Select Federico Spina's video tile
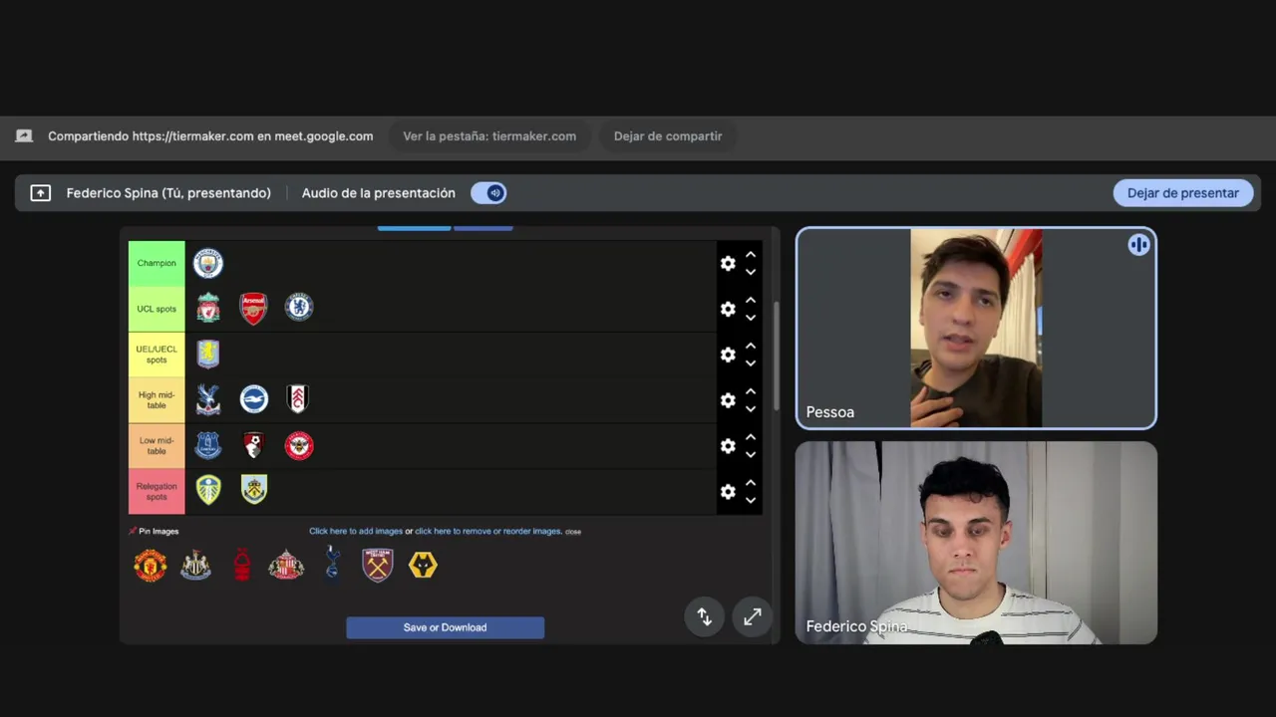Image resolution: width=1276 pixels, height=717 pixels. [x=976, y=543]
